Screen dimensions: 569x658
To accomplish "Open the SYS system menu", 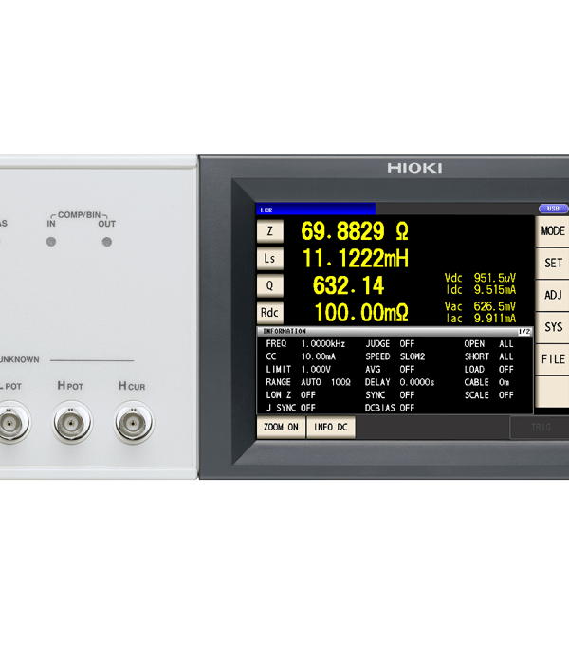I will pos(552,327).
